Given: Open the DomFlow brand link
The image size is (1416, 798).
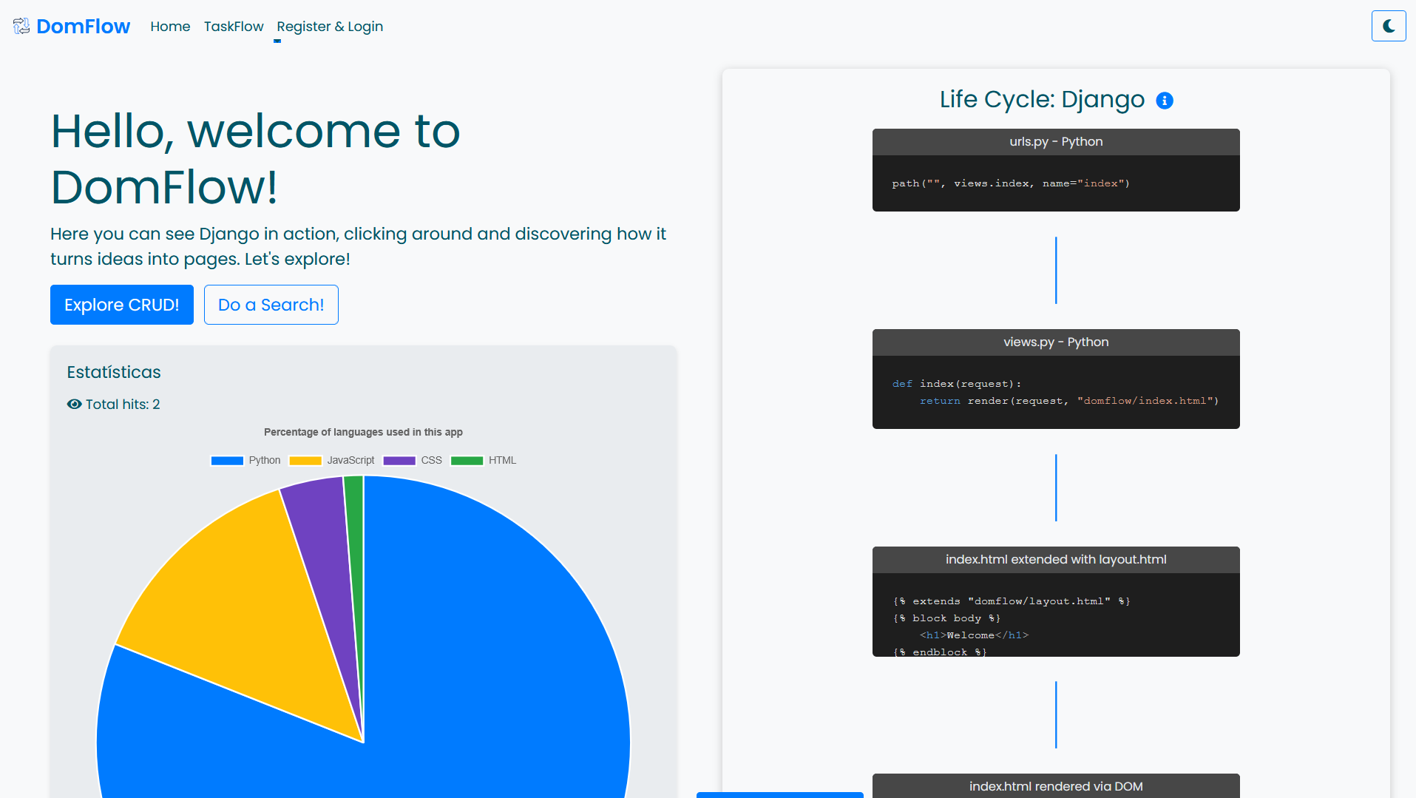Looking at the screenshot, I should (x=83, y=27).
